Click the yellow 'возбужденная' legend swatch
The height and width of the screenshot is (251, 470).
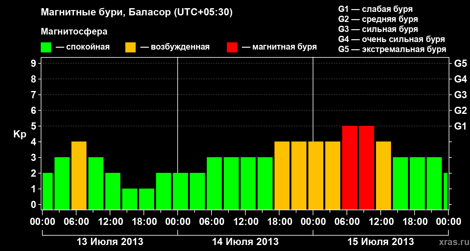(x=130, y=47)
